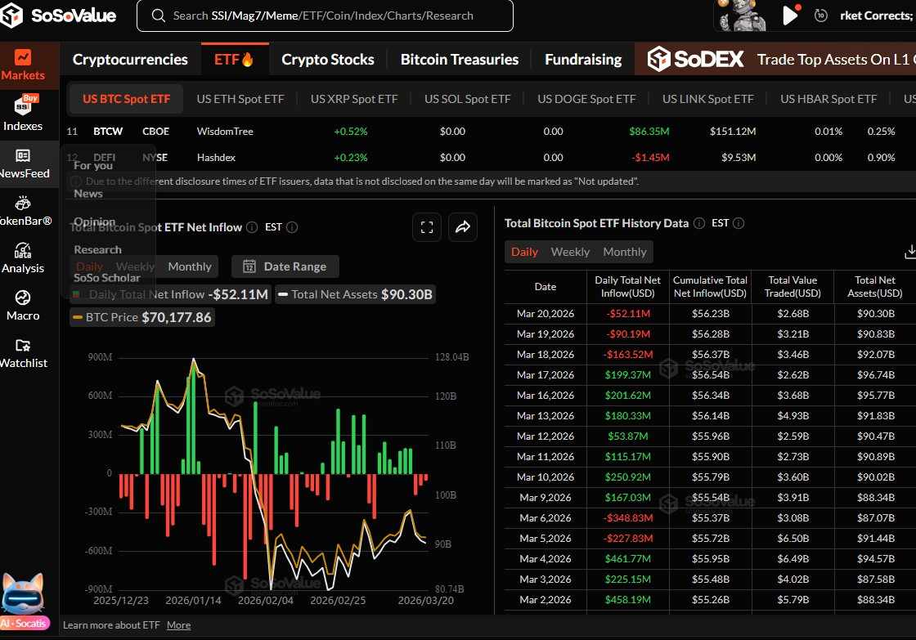Click the search input field

coord(324,16)
